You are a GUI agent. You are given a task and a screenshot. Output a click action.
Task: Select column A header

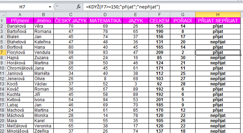point(20,15)
